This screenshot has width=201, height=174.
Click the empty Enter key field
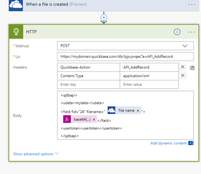coord(89,85)
